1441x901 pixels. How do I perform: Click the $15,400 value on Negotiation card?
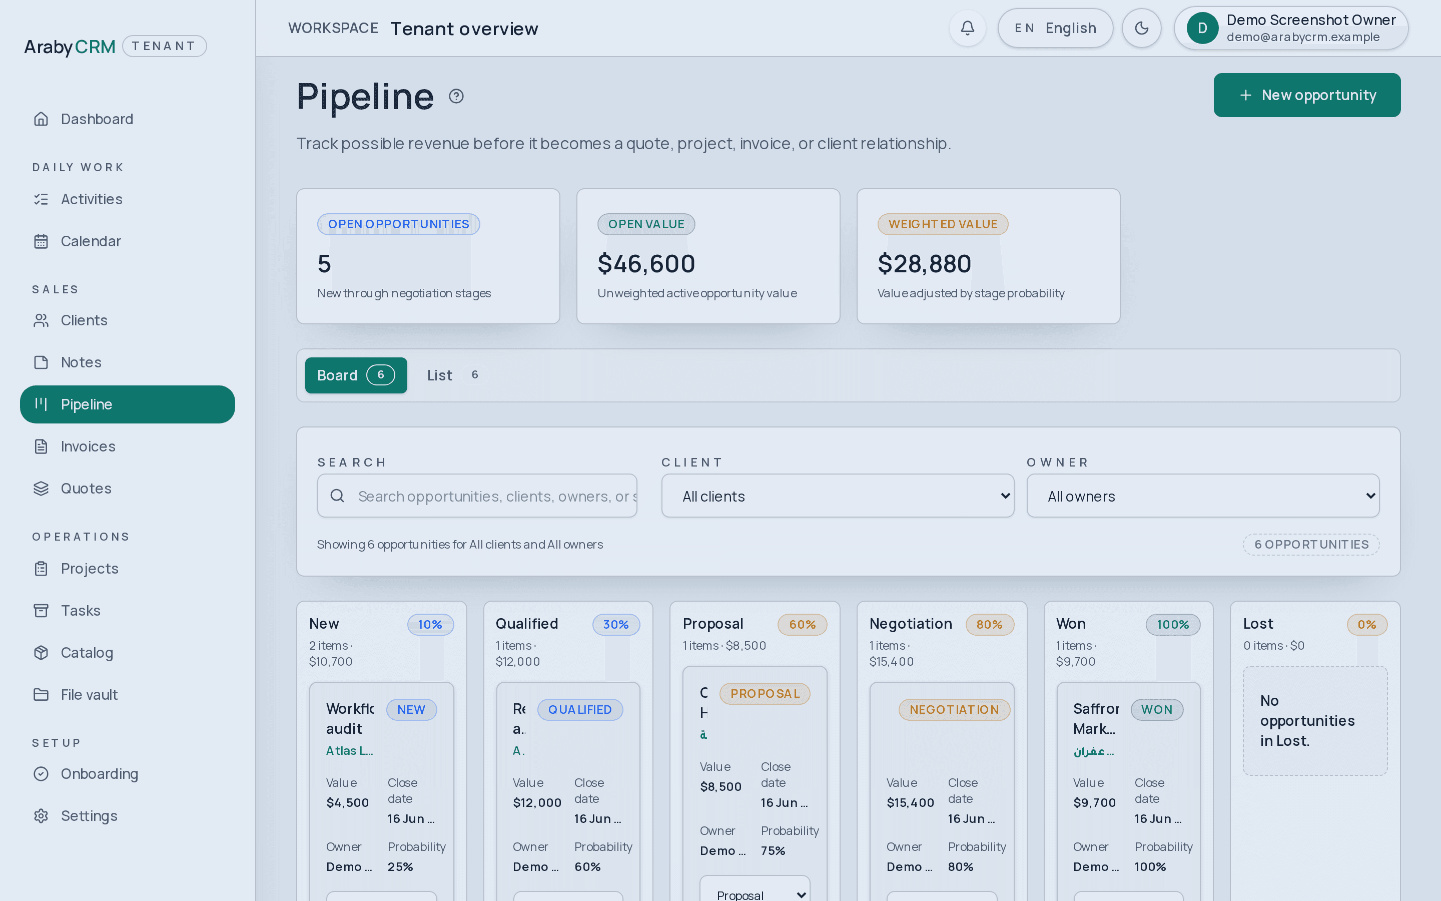click(x=910, y=803)
